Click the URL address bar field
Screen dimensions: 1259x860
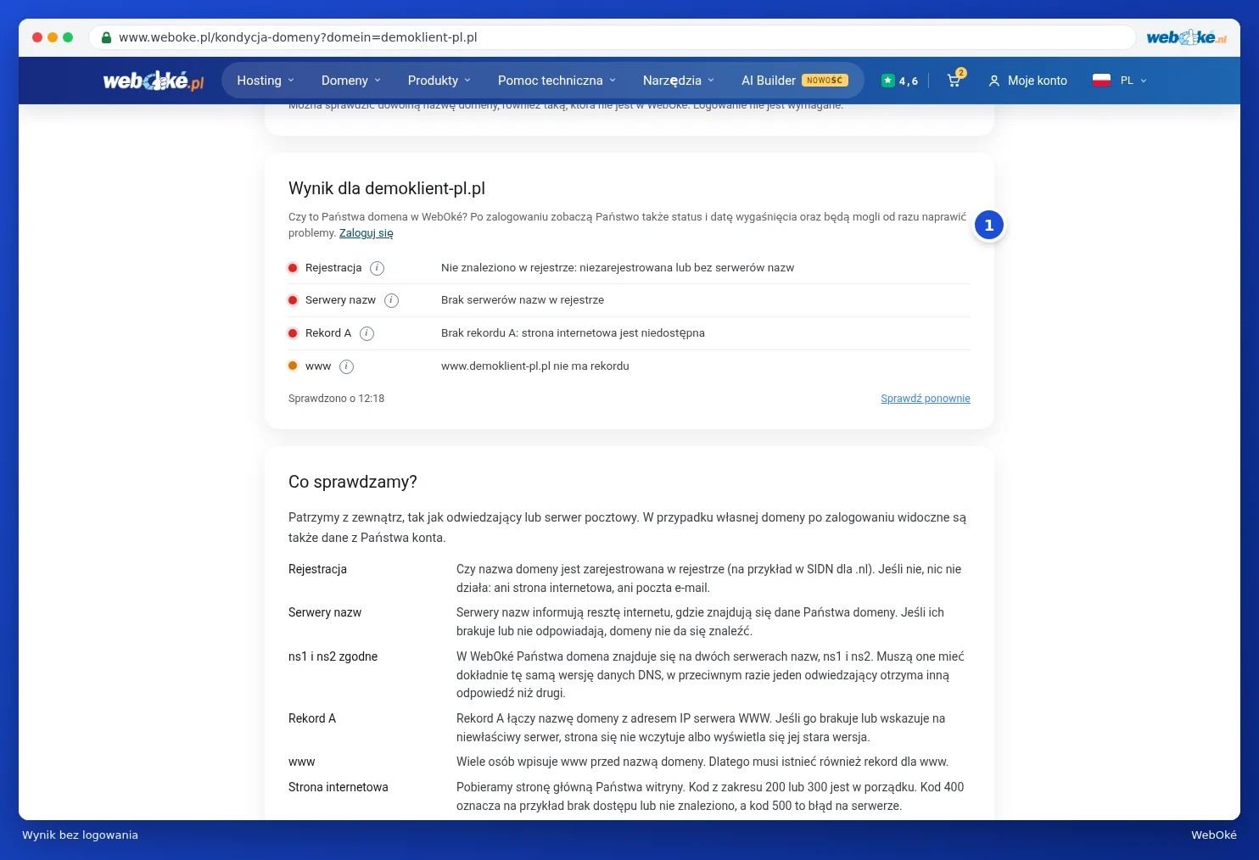pos(612,37)
